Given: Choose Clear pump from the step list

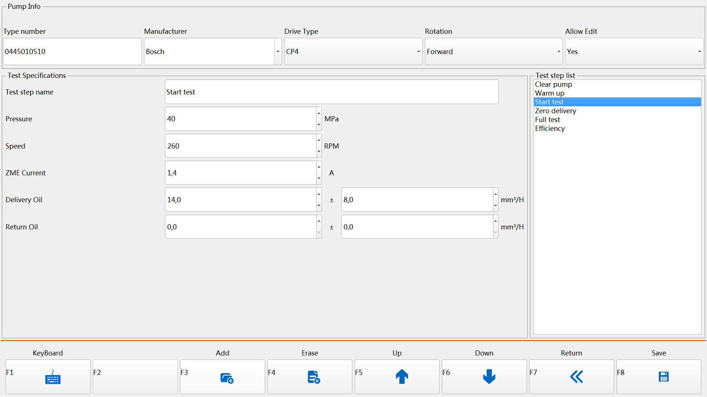Looking at the screenshot, I should pos(553,84).
